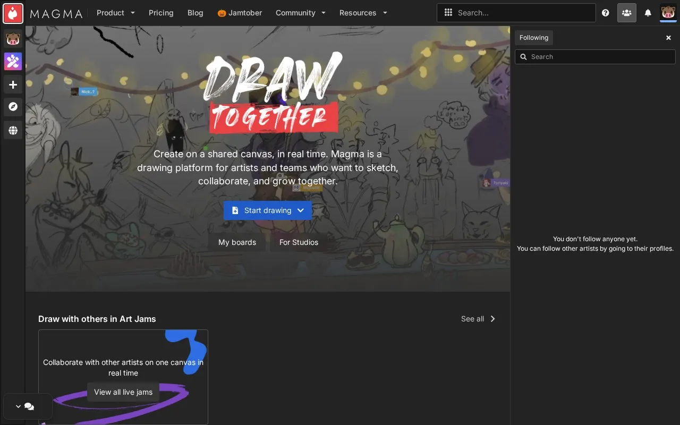Open My boards

pyautogui.click(x=237, y=242)
